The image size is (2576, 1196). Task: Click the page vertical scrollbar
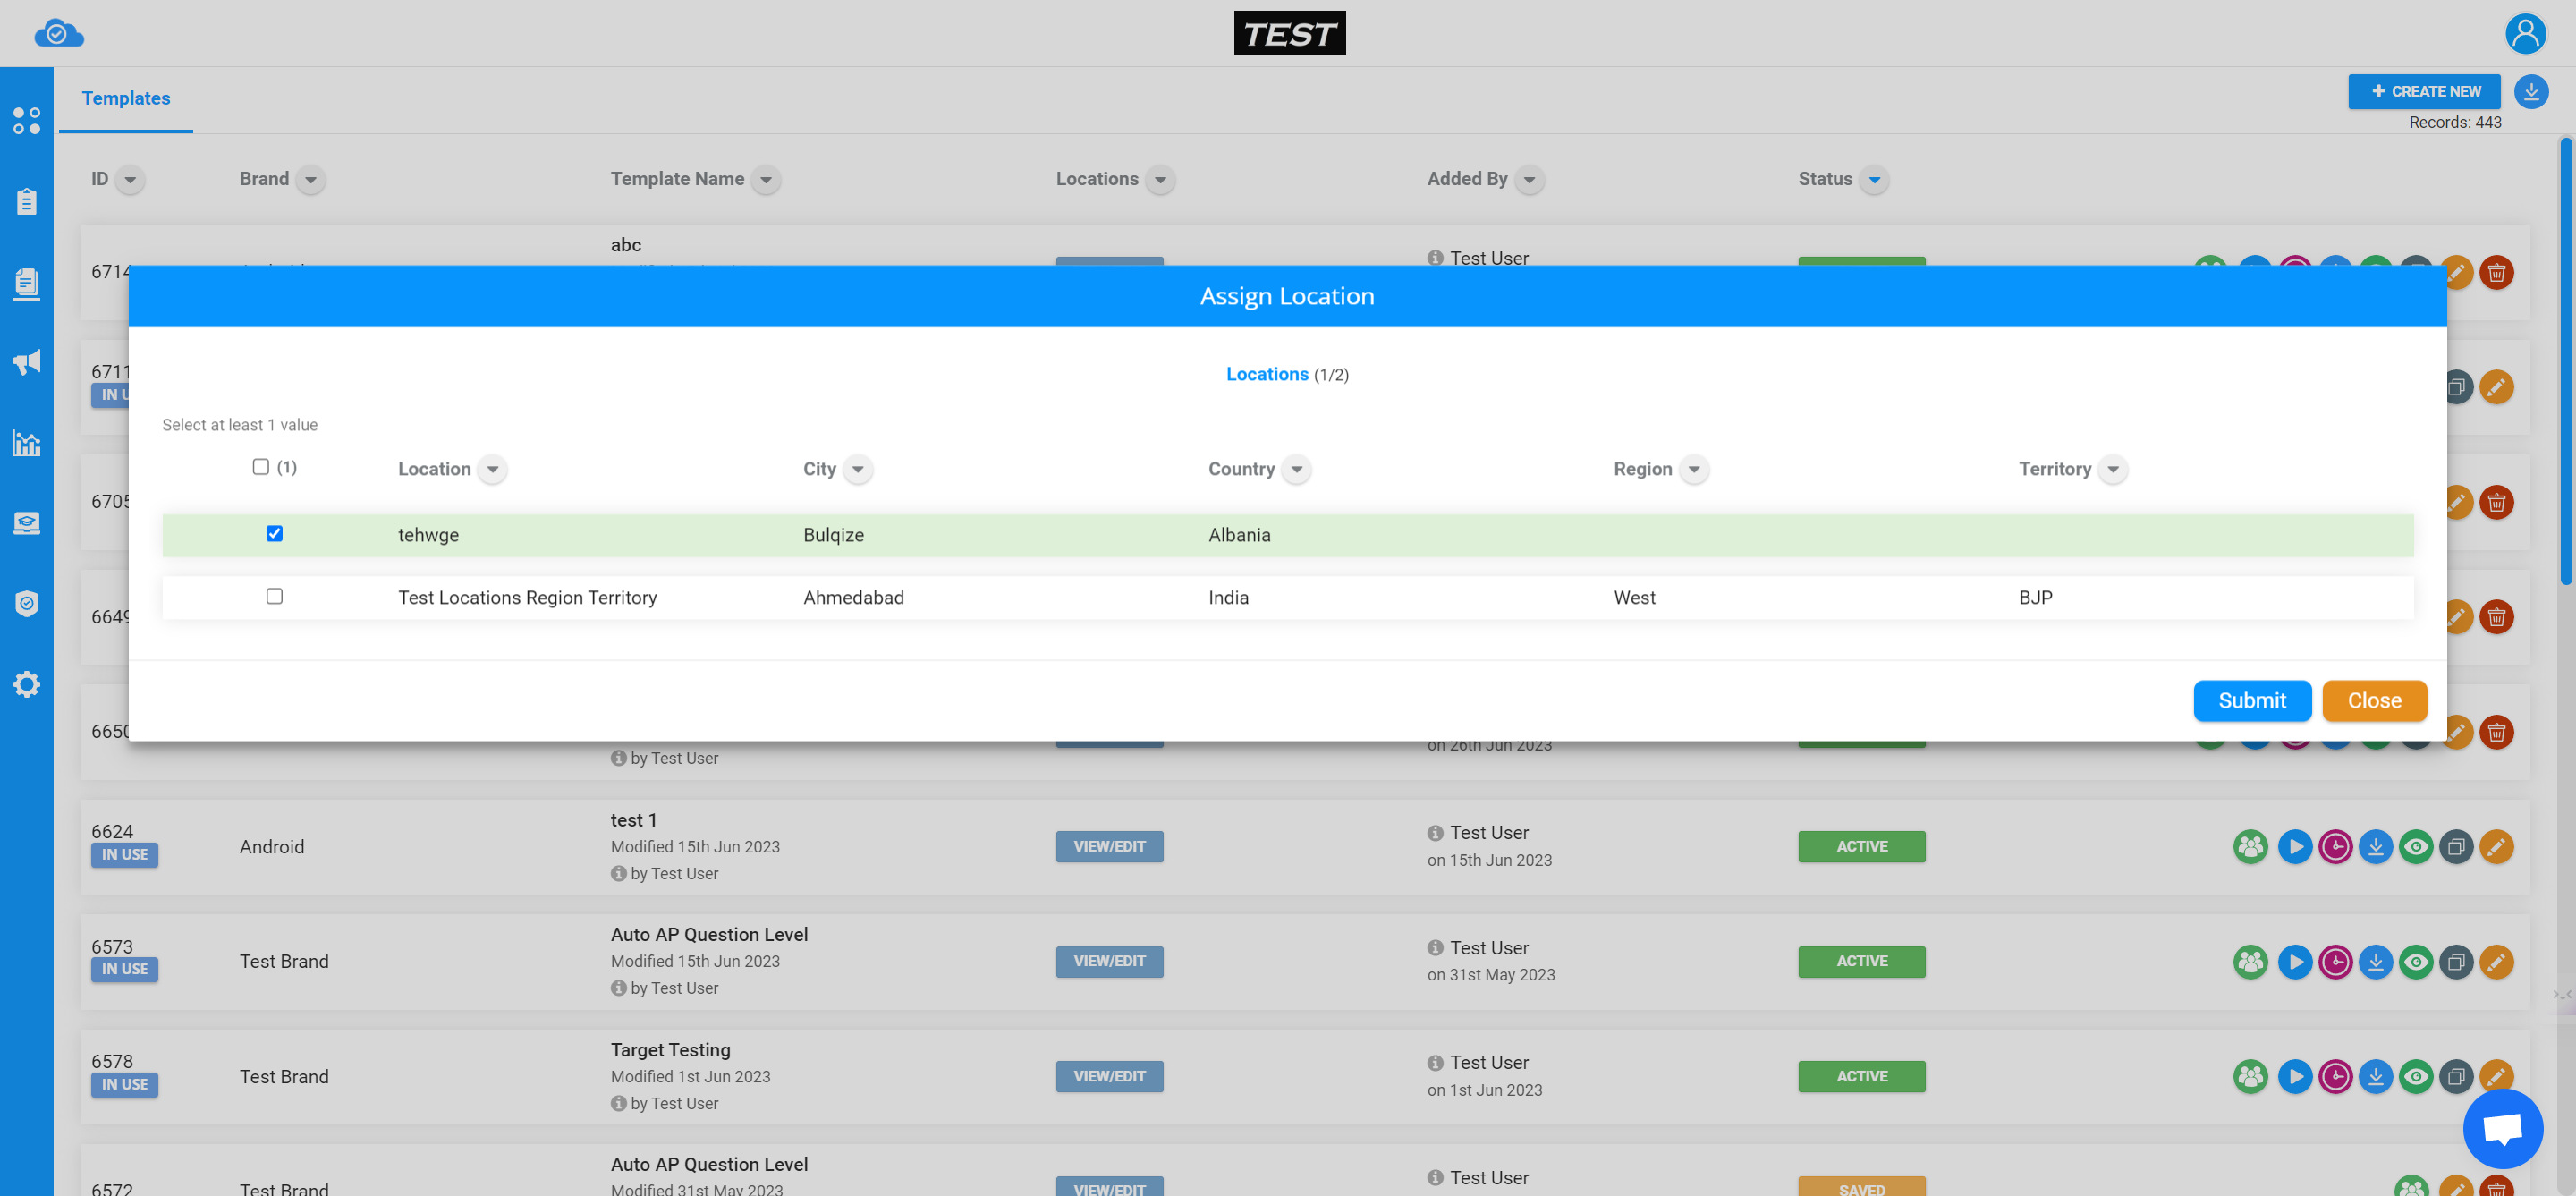(x=2565, y=361)
